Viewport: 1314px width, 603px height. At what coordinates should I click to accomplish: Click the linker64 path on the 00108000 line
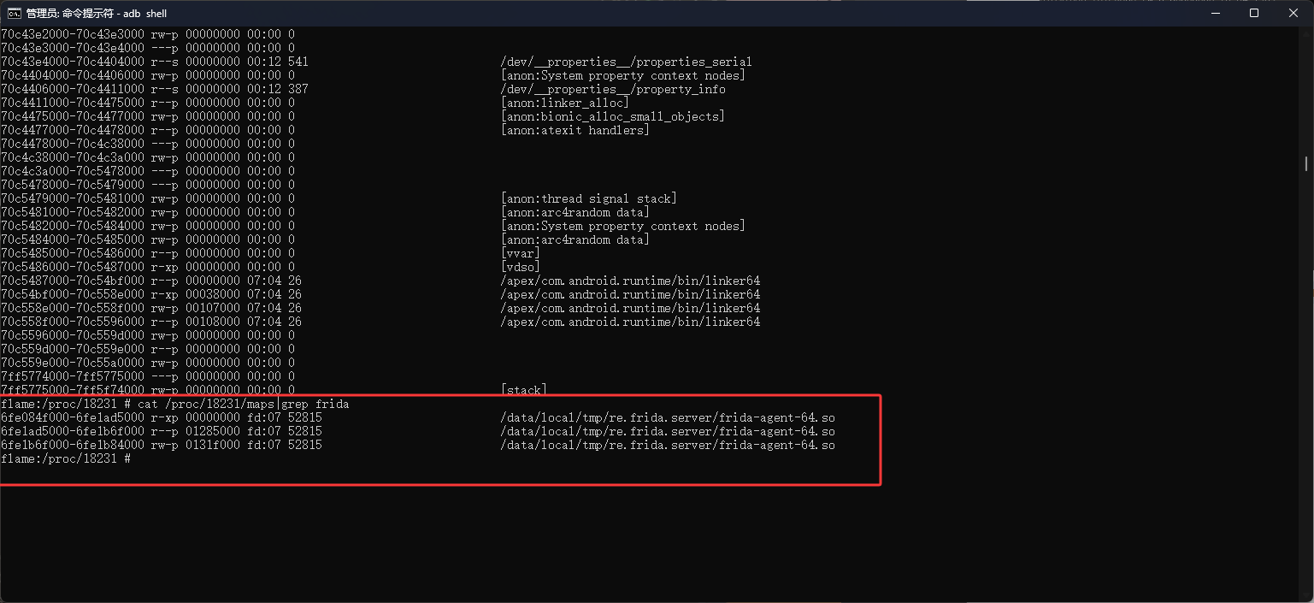coord(630,322)
